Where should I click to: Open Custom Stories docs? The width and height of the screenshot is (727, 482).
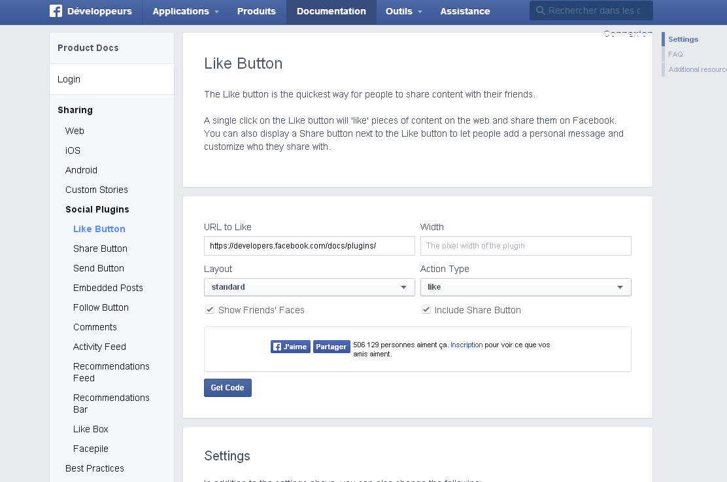click(97, 190)
